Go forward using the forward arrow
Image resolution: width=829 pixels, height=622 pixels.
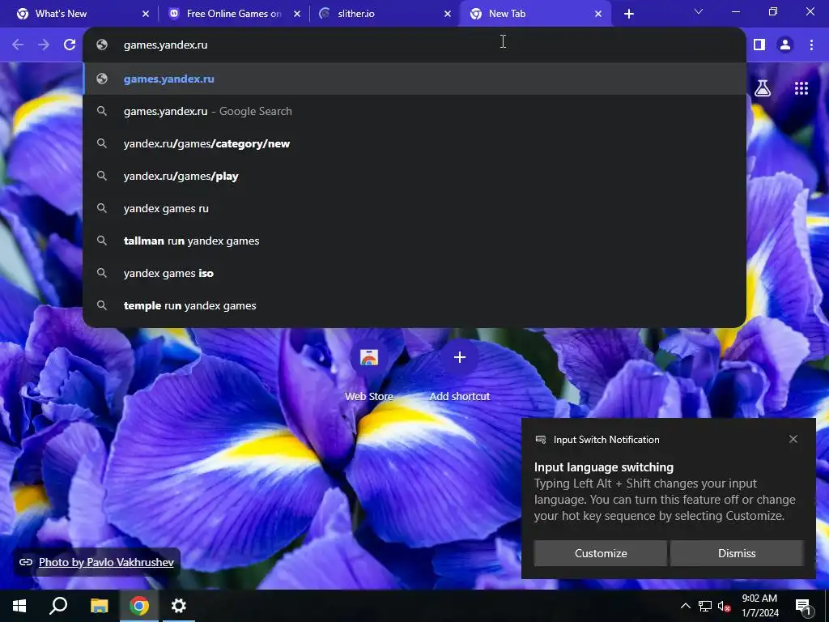44,45
